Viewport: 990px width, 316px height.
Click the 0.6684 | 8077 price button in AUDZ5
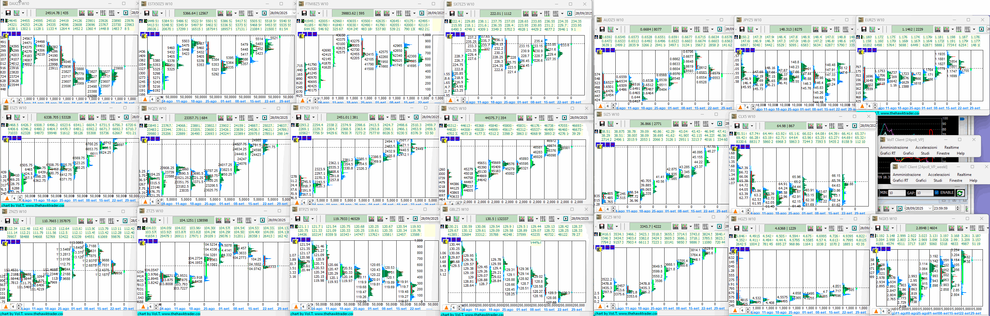click(x=651, y=30)
